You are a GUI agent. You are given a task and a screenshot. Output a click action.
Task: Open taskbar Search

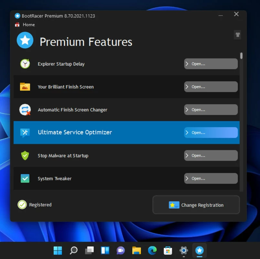tap(73, 250)
